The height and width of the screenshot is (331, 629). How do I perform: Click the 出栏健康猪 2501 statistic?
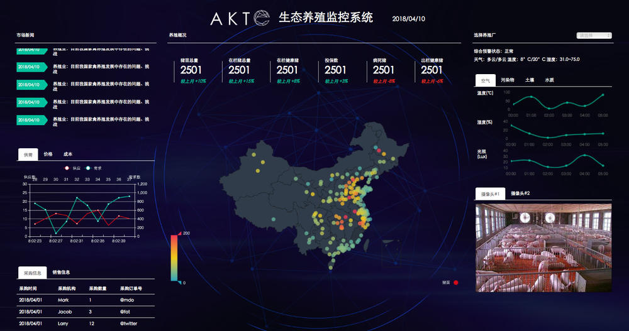point(431,70)
